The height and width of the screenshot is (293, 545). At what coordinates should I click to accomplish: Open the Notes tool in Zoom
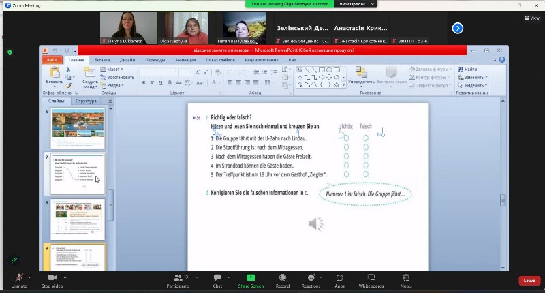406,279
